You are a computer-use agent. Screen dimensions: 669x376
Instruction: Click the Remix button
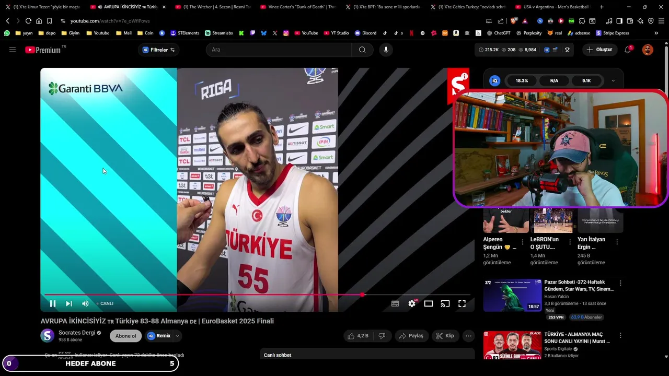tap(159, 336)
